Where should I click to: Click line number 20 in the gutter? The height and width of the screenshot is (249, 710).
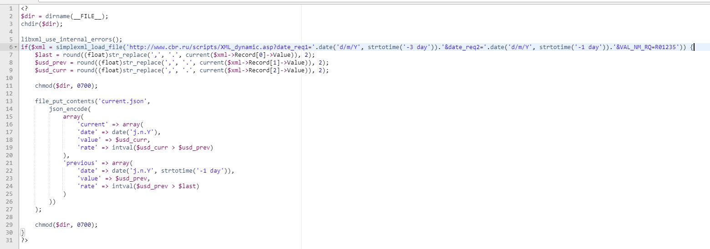click(x=9, y=155)
